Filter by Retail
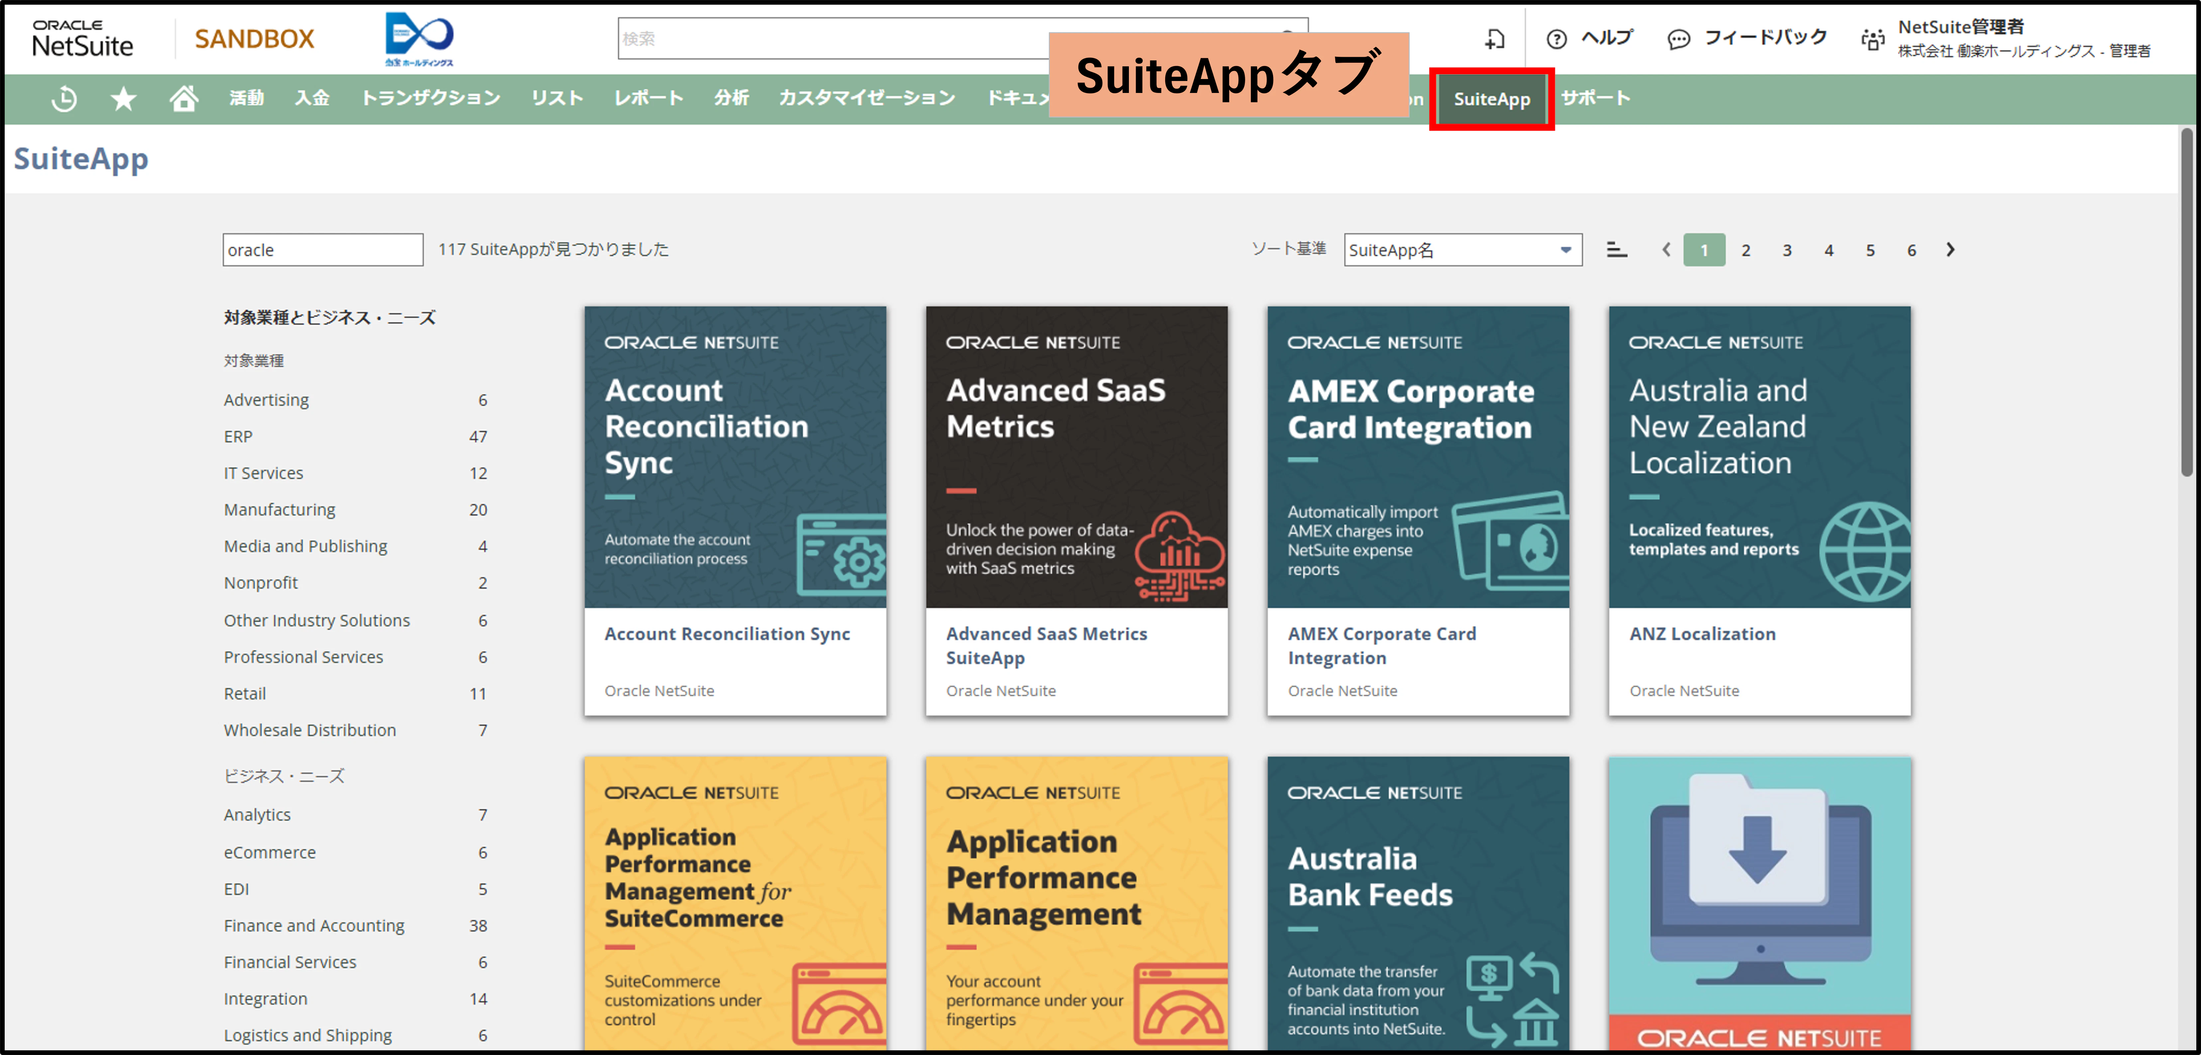 [245, 694]
